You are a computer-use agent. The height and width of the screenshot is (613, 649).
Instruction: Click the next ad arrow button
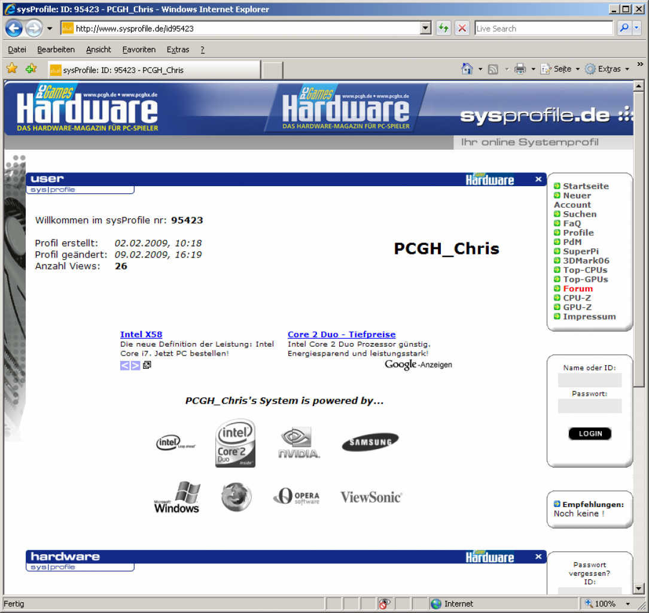coord(135,365)
